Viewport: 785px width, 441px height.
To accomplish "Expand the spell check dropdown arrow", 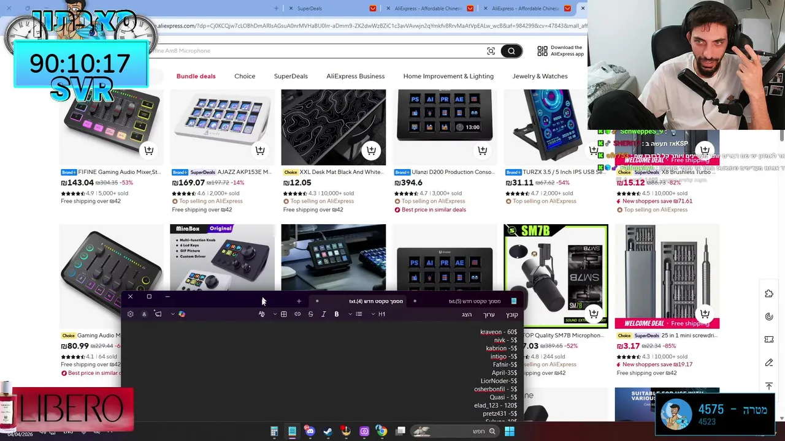I will 275,314.
